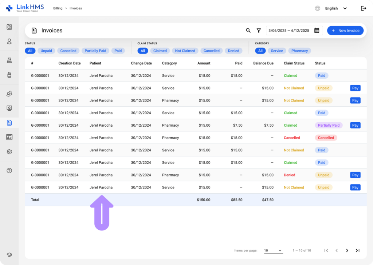Filter invoices by Unpaid status
The height and width of the screenshot is (265, 373).
tap(46, 51)
